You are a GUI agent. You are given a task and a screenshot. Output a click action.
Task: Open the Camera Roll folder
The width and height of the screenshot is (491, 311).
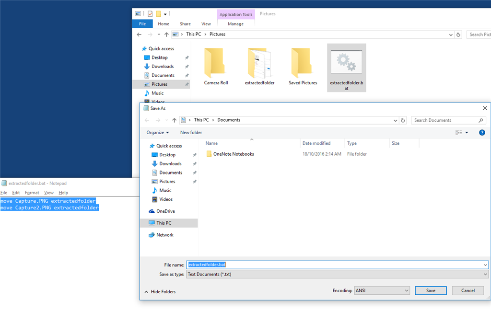coord(216,66)
